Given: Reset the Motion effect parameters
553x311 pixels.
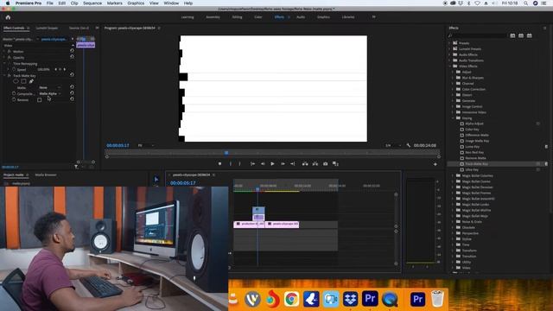Looking at the screenshot, I should (72, 51).
